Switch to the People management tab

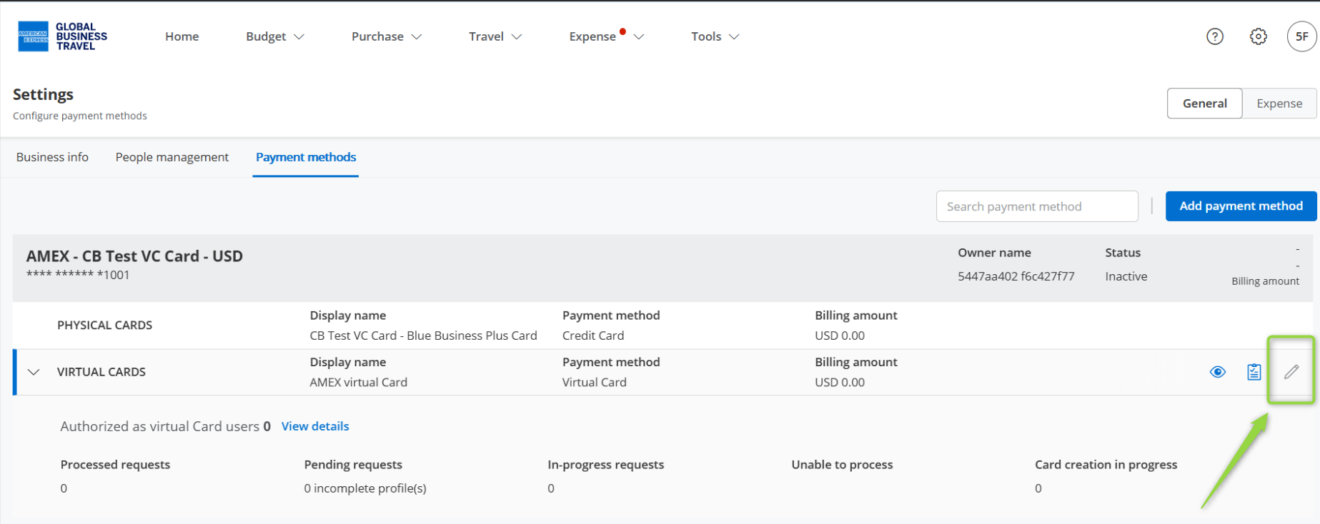click(x=172, y=157)
